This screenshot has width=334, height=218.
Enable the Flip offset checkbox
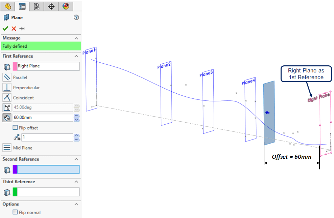click(15, 128)
